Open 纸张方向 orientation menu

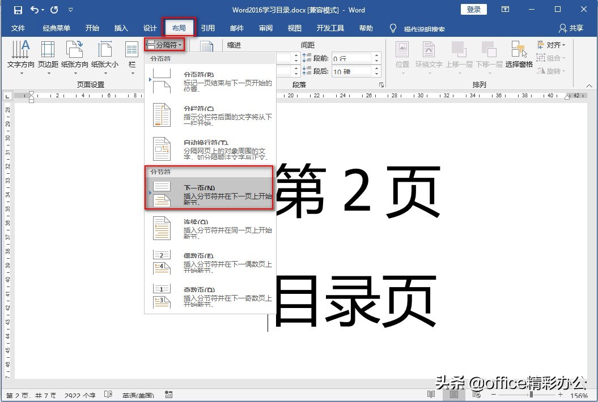[75, 57]
